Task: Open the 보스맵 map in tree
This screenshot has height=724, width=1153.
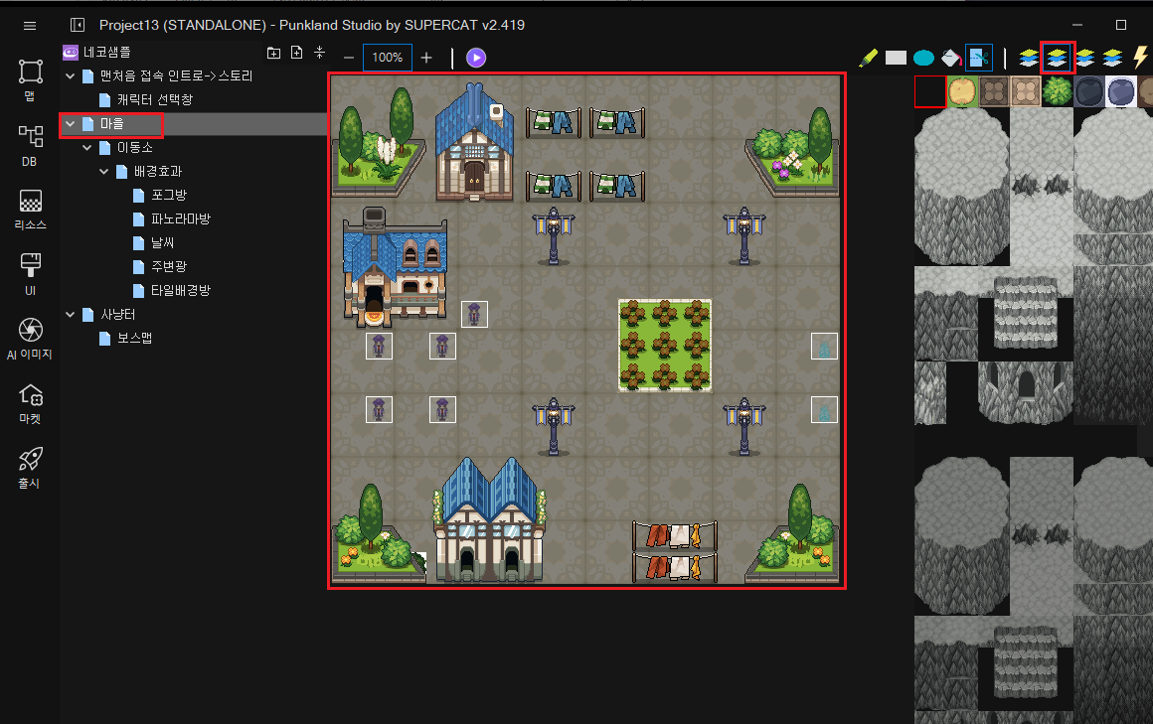Action: 134,339
